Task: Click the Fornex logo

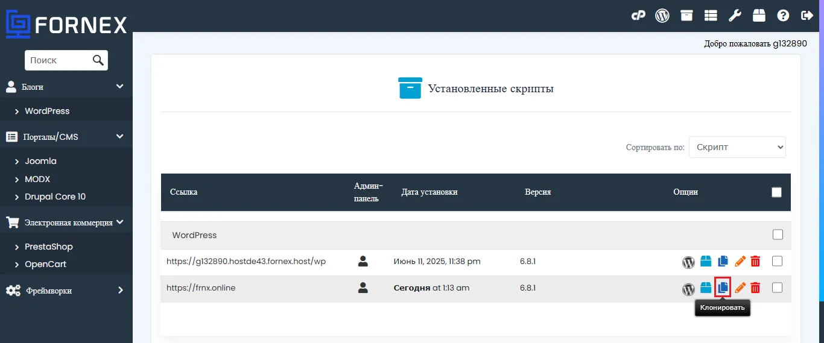Action: click(x=66, y=25)
